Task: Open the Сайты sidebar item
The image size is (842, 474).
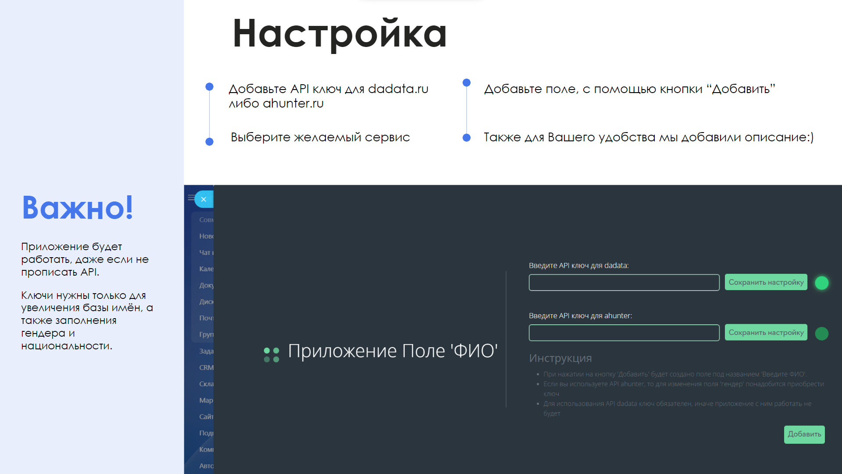Action: pyautogui.click(x=206, y=417)
